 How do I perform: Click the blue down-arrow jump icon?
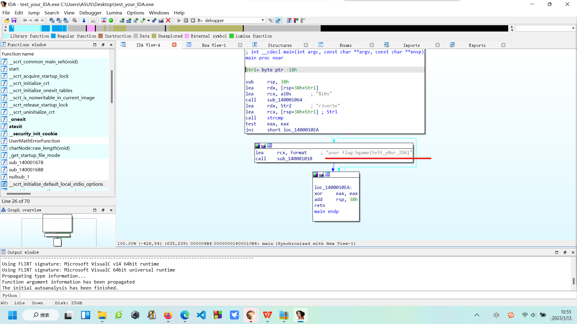point(84,20)
